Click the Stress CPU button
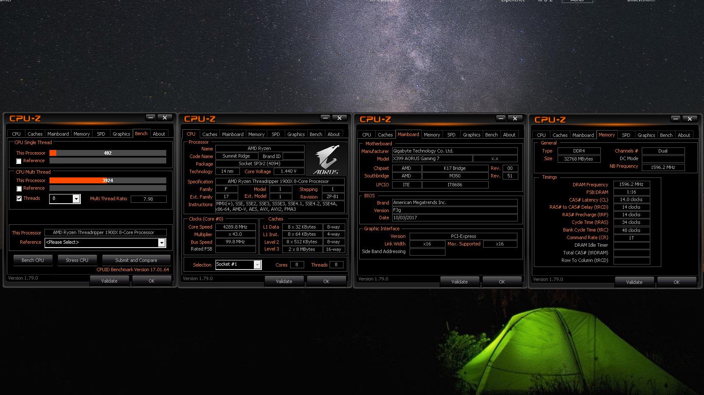704x395 pixels. coord(77,260)
